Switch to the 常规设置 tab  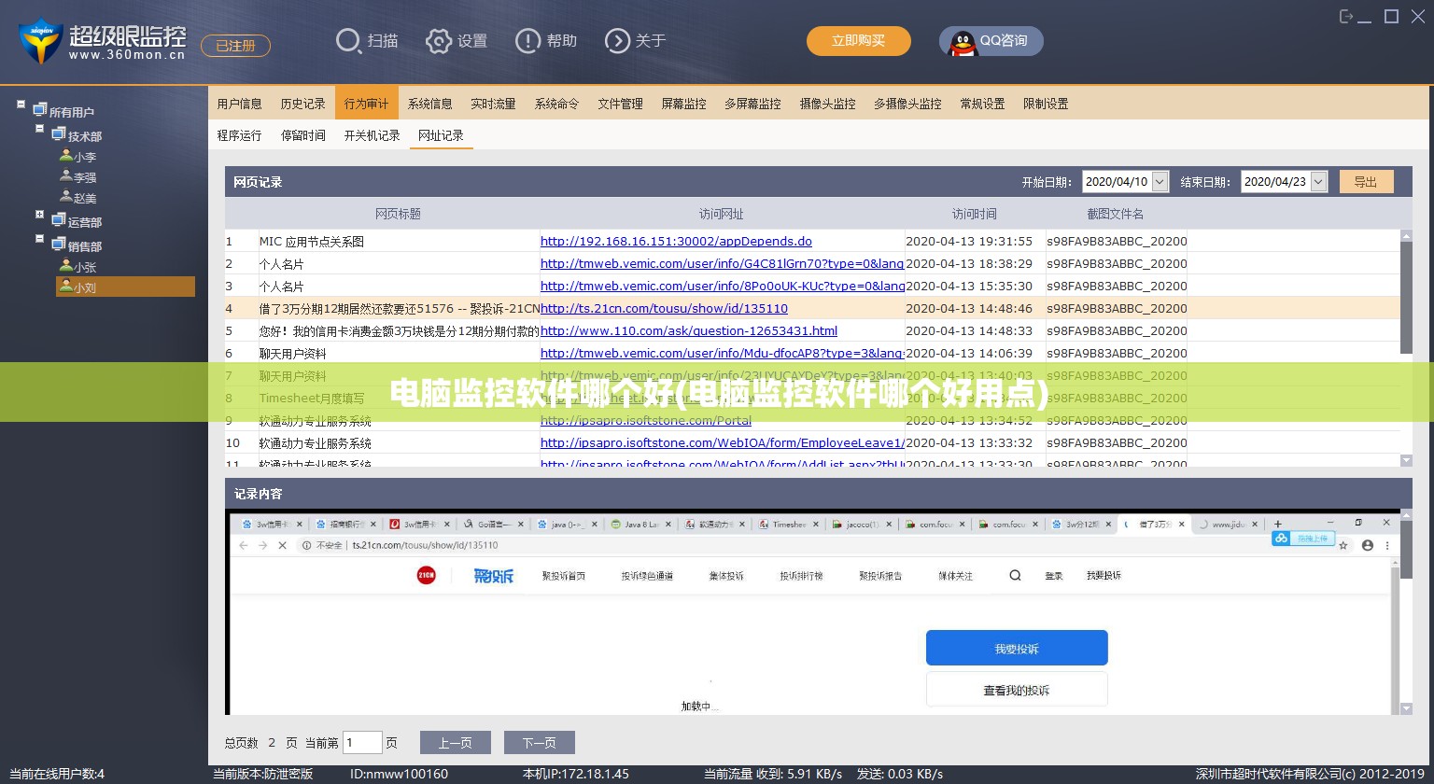pos(983,104)
